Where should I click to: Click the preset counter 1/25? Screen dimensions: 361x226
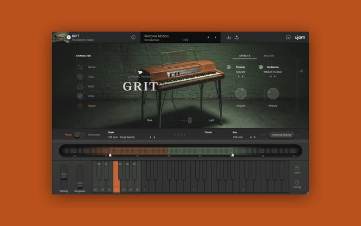(185, 40)
